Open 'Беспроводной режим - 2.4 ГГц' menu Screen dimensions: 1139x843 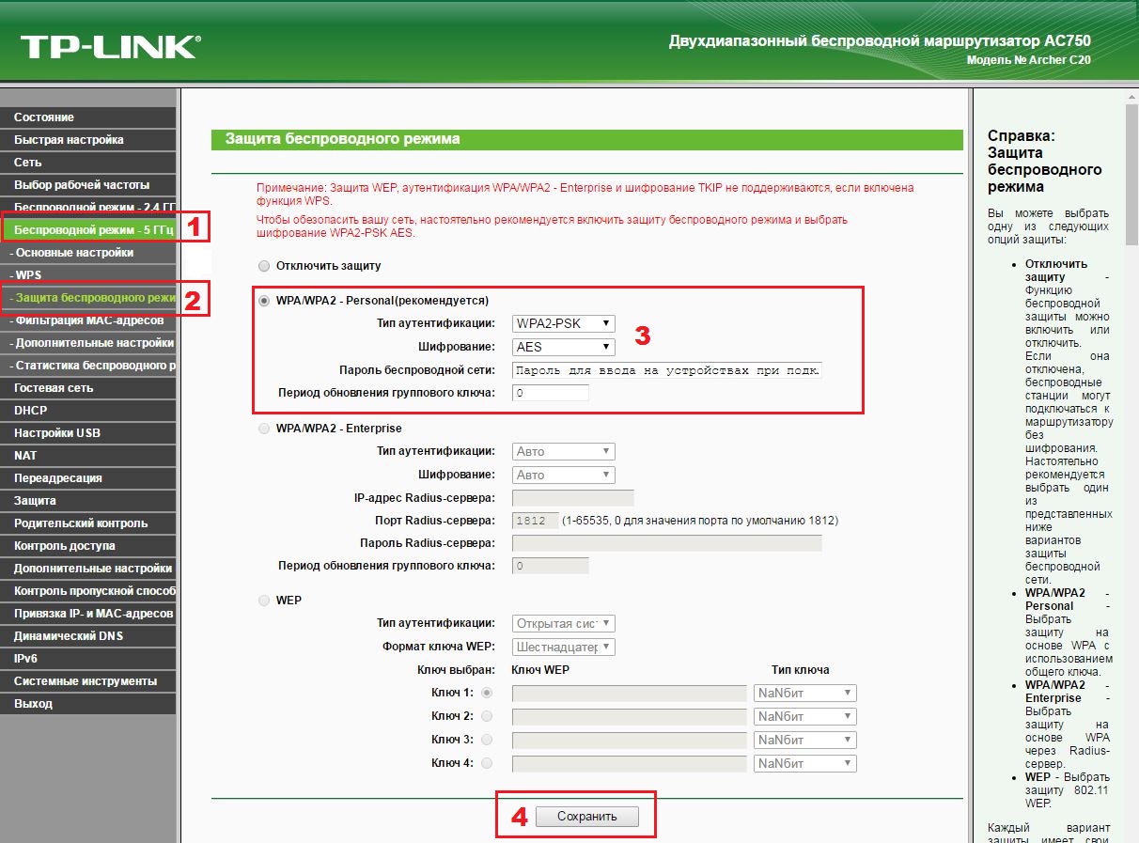[x=87, y=207]
